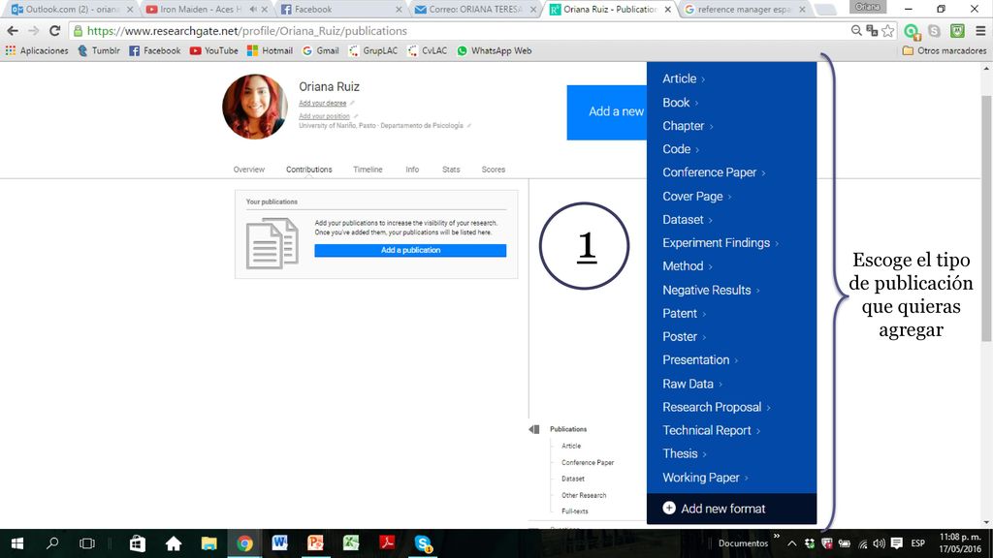The image size is (993, 558).
Task: Open the Hotmail bookmark
Action: pos(270,50)
